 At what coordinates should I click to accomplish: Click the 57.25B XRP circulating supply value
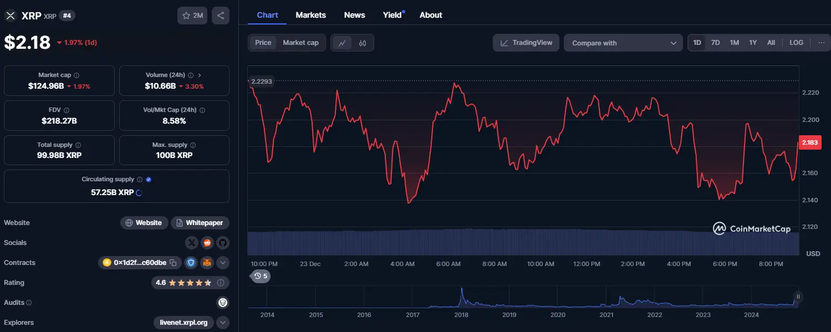(112, 192)
